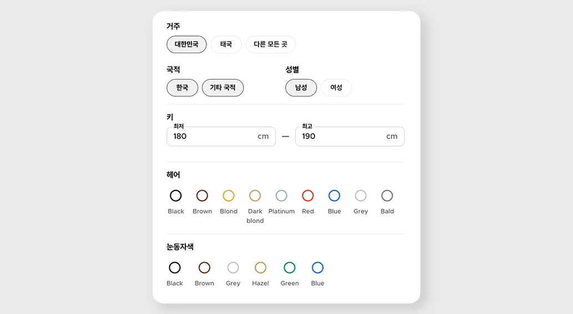This screenshot has width=573, height=314.
Task: Choose 여성 gender button
Action: 336,87
